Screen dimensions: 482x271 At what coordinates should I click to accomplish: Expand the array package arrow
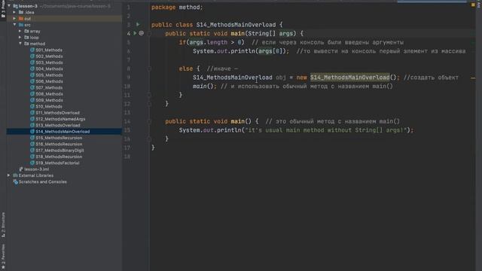[x=20, y=31]
